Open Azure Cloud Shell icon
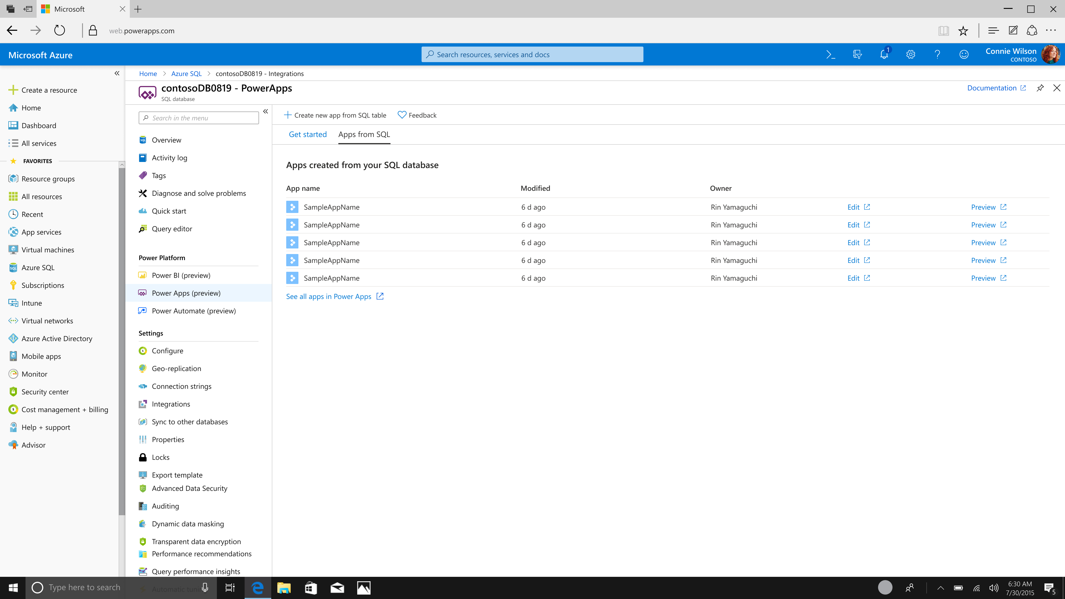 tap(831, 55)
